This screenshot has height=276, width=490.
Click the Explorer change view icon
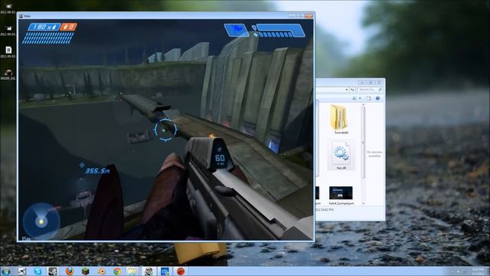point(354,98)
